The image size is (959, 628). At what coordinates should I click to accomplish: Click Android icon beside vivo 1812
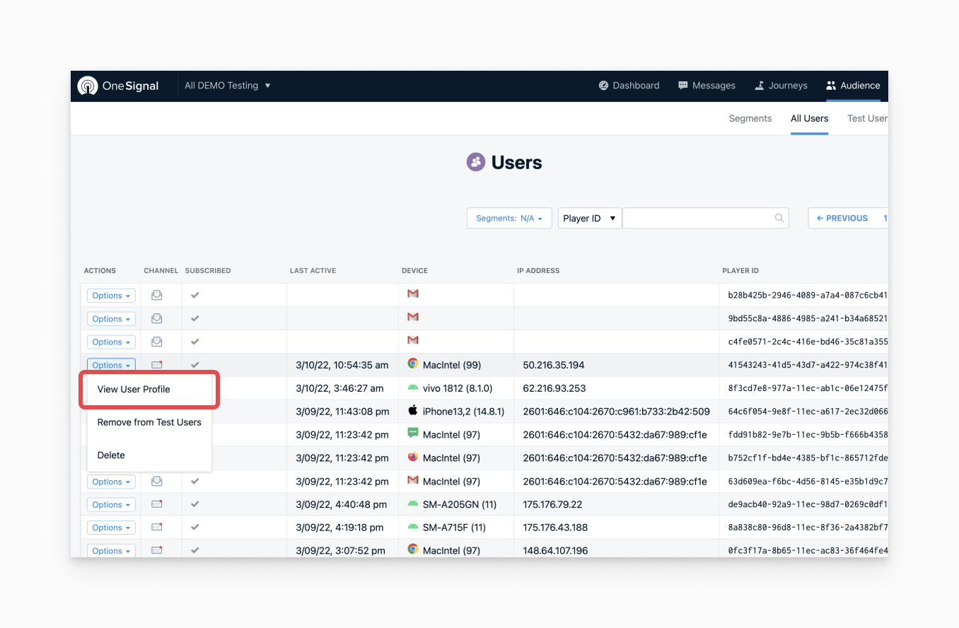pos(413,387)
